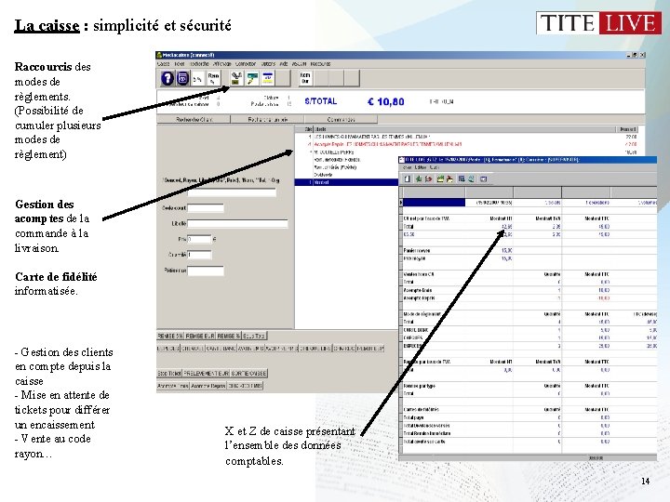Click the Commandes button
This screenshot has height=502, width=670.
point(341,119)
